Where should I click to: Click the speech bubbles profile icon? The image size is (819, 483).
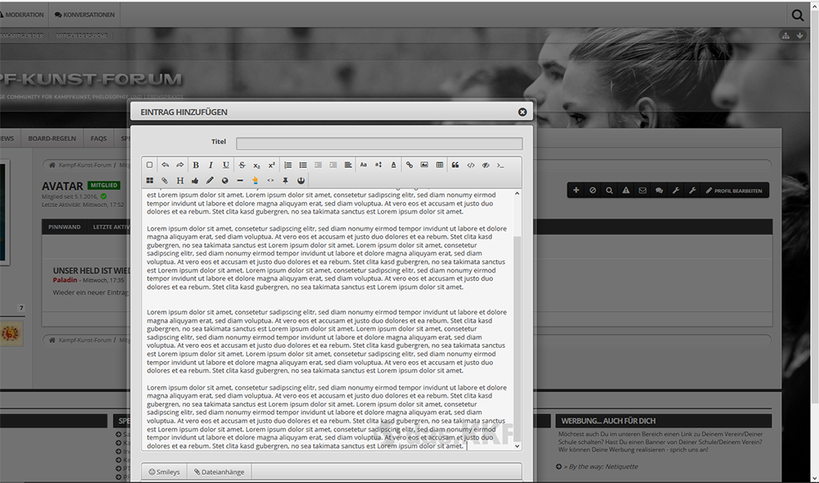pos(659,191)
